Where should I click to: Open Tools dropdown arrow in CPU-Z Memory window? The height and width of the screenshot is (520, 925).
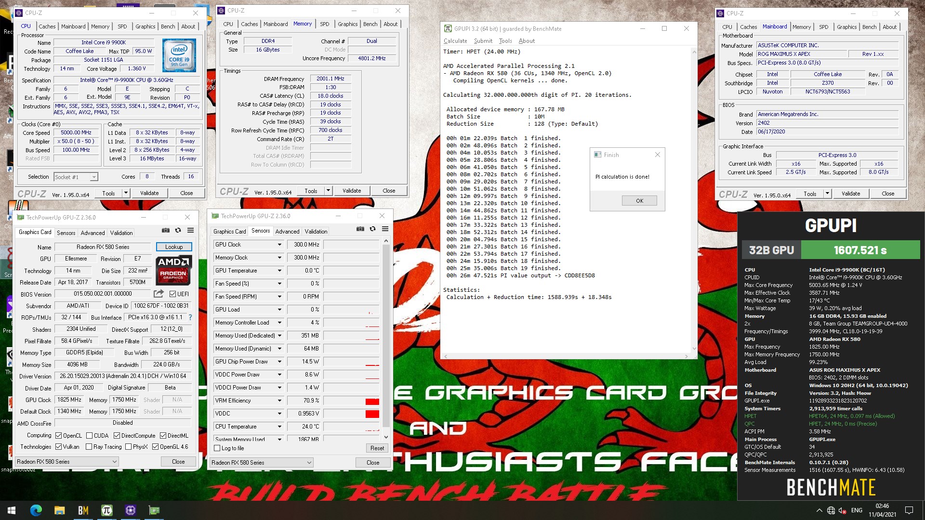[x=328, y=191]
